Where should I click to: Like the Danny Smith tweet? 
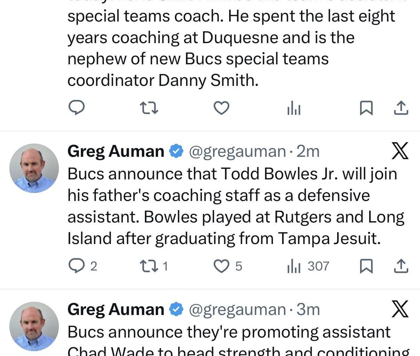tap(222, 108)
